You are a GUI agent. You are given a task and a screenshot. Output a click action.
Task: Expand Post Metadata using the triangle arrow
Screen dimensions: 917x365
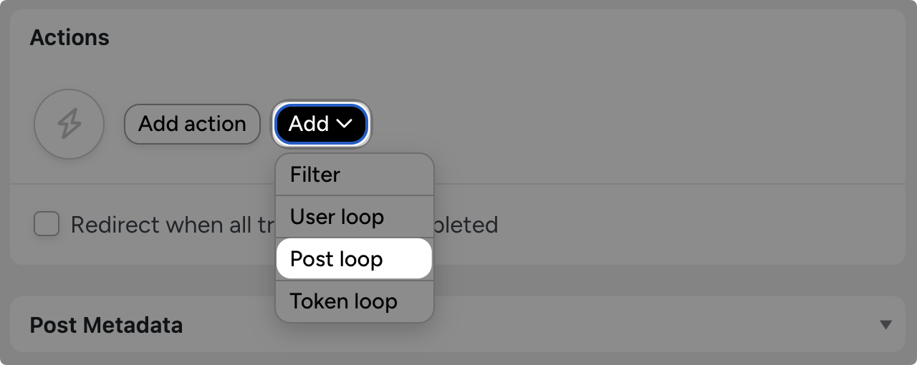tap(885, 325)
